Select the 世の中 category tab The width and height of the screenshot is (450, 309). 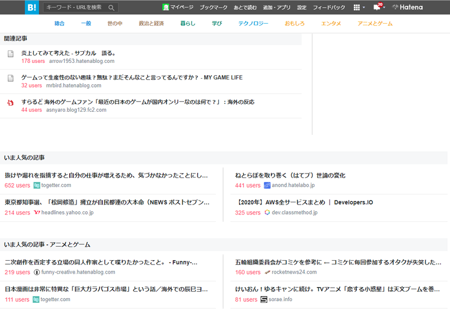point(115,24)
